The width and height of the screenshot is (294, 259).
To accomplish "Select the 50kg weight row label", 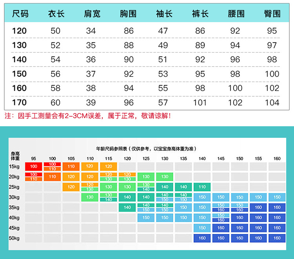I will point(14,238).
